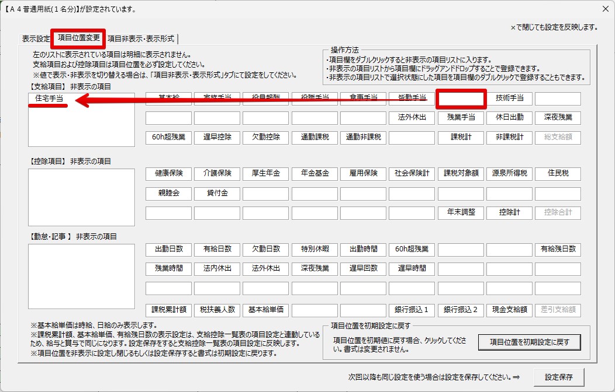615x392 pixels.
Task: Click the 残業手当 item field
Action: [461, 118]
